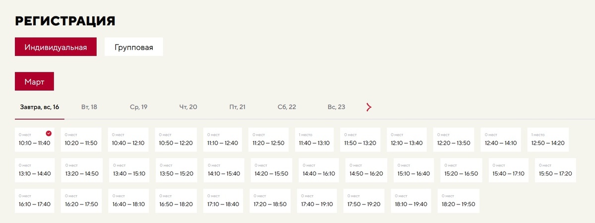595x223 pixels.
Task: Show next dates with the red arrow
Action: click(x=368, y=107)
